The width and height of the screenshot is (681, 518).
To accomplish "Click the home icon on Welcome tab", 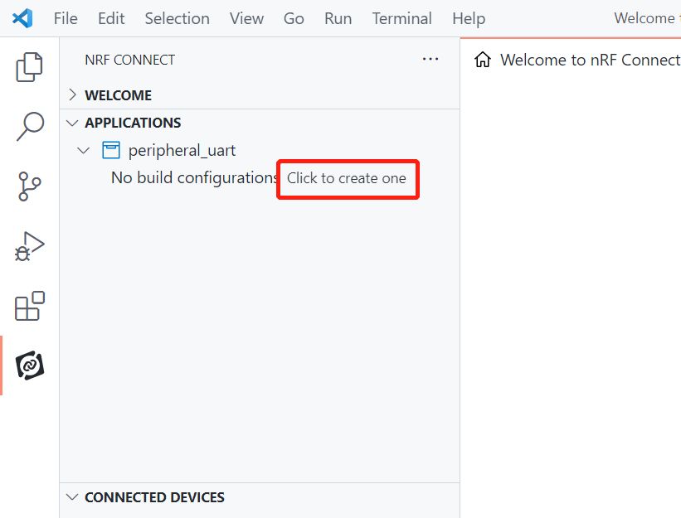I will pyautogui.click(x=482, y=60).
